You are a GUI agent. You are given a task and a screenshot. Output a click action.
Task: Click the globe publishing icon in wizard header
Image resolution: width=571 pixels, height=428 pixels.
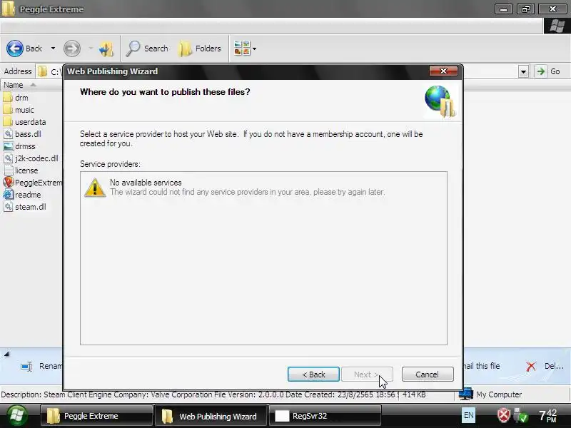[x=440, y=101]
